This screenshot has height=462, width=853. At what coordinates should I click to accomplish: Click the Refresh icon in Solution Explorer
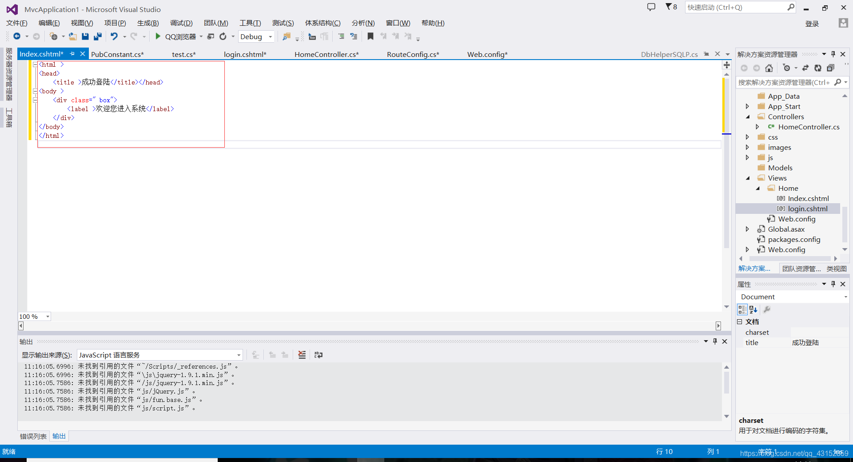click(818, 68)
